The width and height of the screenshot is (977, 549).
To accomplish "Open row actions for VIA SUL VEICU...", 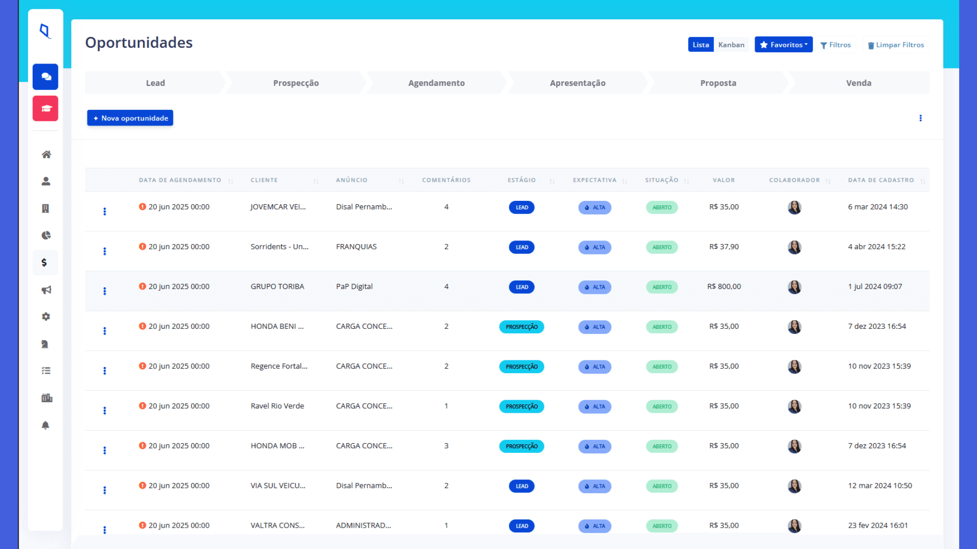I will pos(105,490).
